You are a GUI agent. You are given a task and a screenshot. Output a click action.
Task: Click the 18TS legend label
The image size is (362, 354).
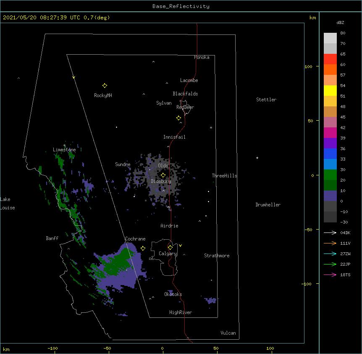(345, 275)
